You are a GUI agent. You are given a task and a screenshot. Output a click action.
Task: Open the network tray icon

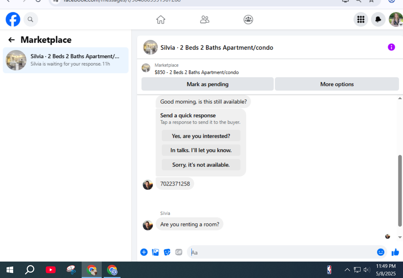(x=357, y=270)
